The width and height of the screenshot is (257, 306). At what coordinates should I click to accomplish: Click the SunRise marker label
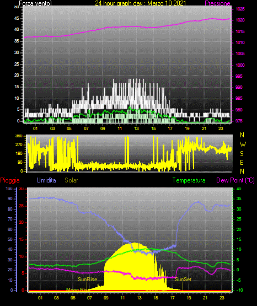[88, 280]
